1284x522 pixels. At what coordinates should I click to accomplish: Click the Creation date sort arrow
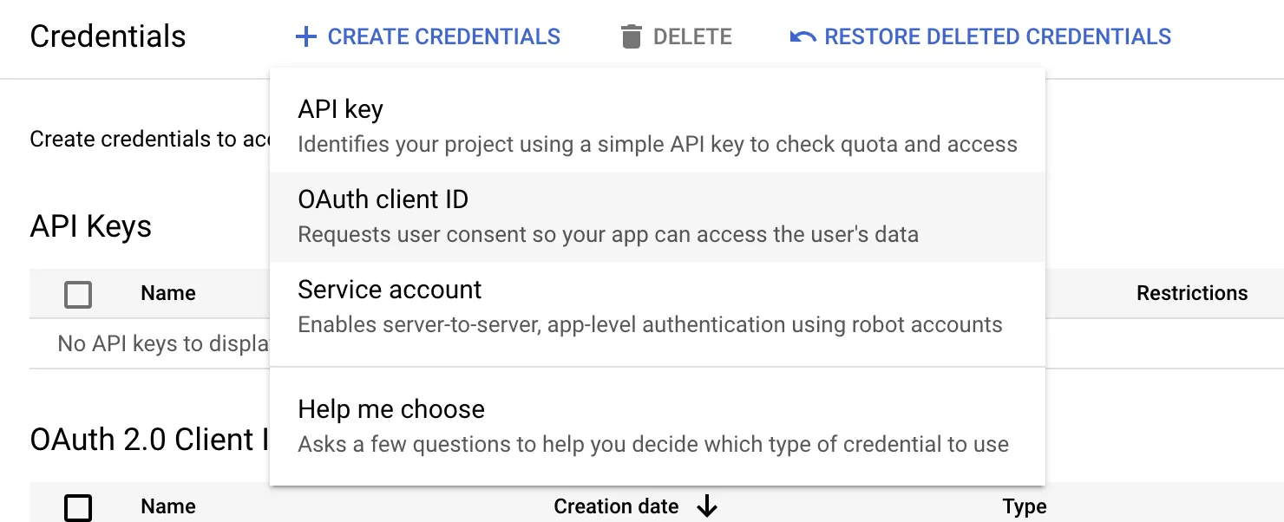coord(707,506)
